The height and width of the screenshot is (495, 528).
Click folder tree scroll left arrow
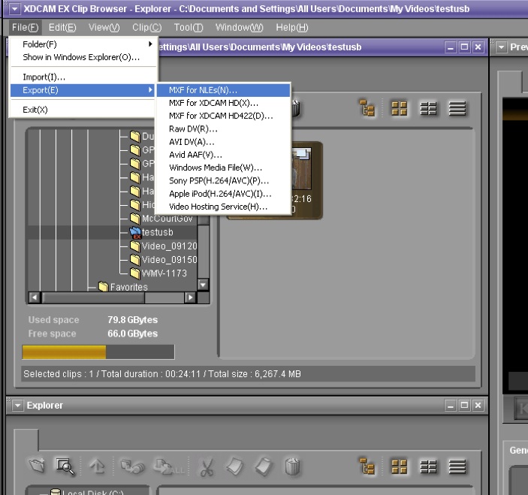point(35,297)
